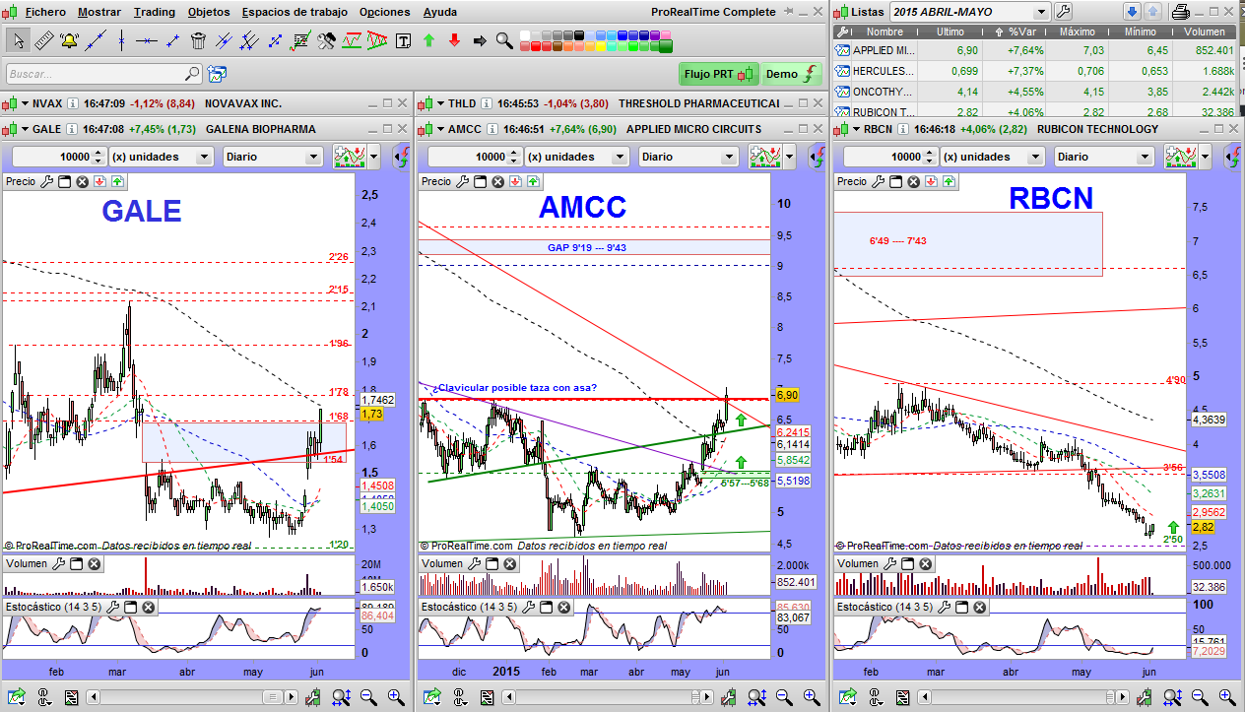Click the blue down arrow in Listas

click(1132, 12)
